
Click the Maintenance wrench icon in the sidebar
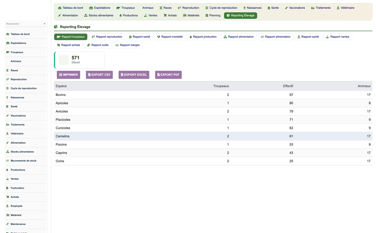pyautogui.click(x=8, y=224)
